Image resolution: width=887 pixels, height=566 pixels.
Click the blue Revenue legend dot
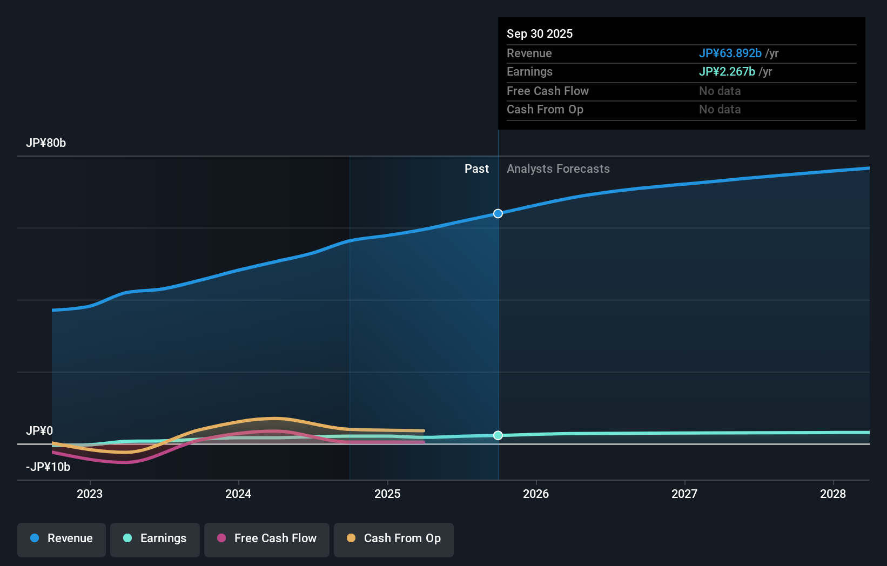35,538
